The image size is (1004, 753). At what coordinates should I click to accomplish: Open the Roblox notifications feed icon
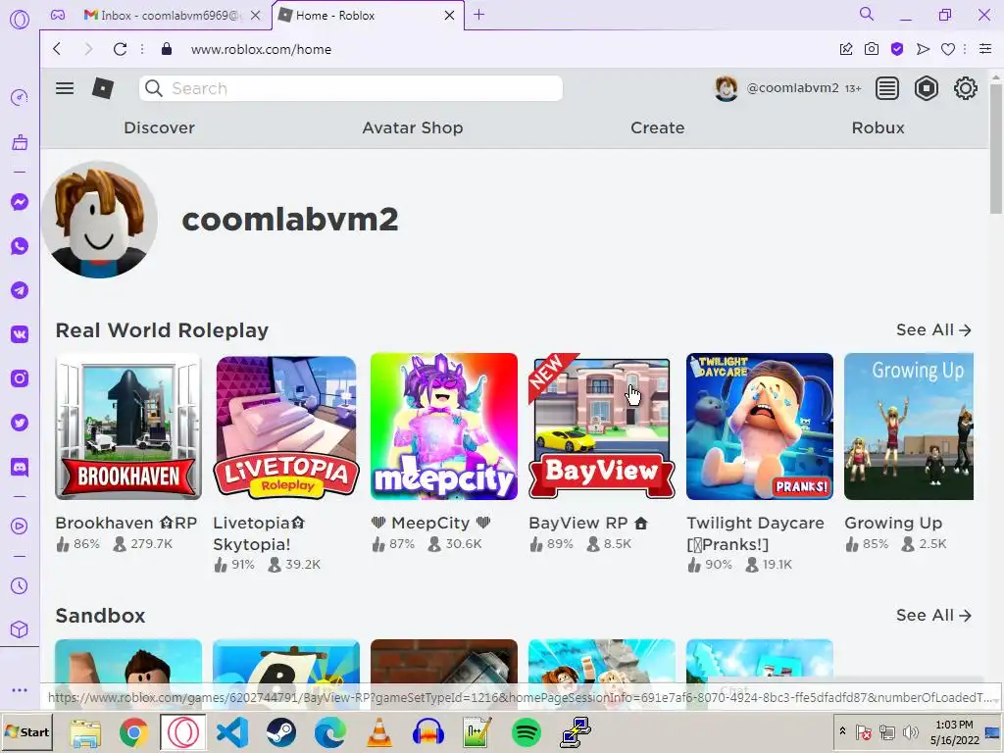[886, 88]
